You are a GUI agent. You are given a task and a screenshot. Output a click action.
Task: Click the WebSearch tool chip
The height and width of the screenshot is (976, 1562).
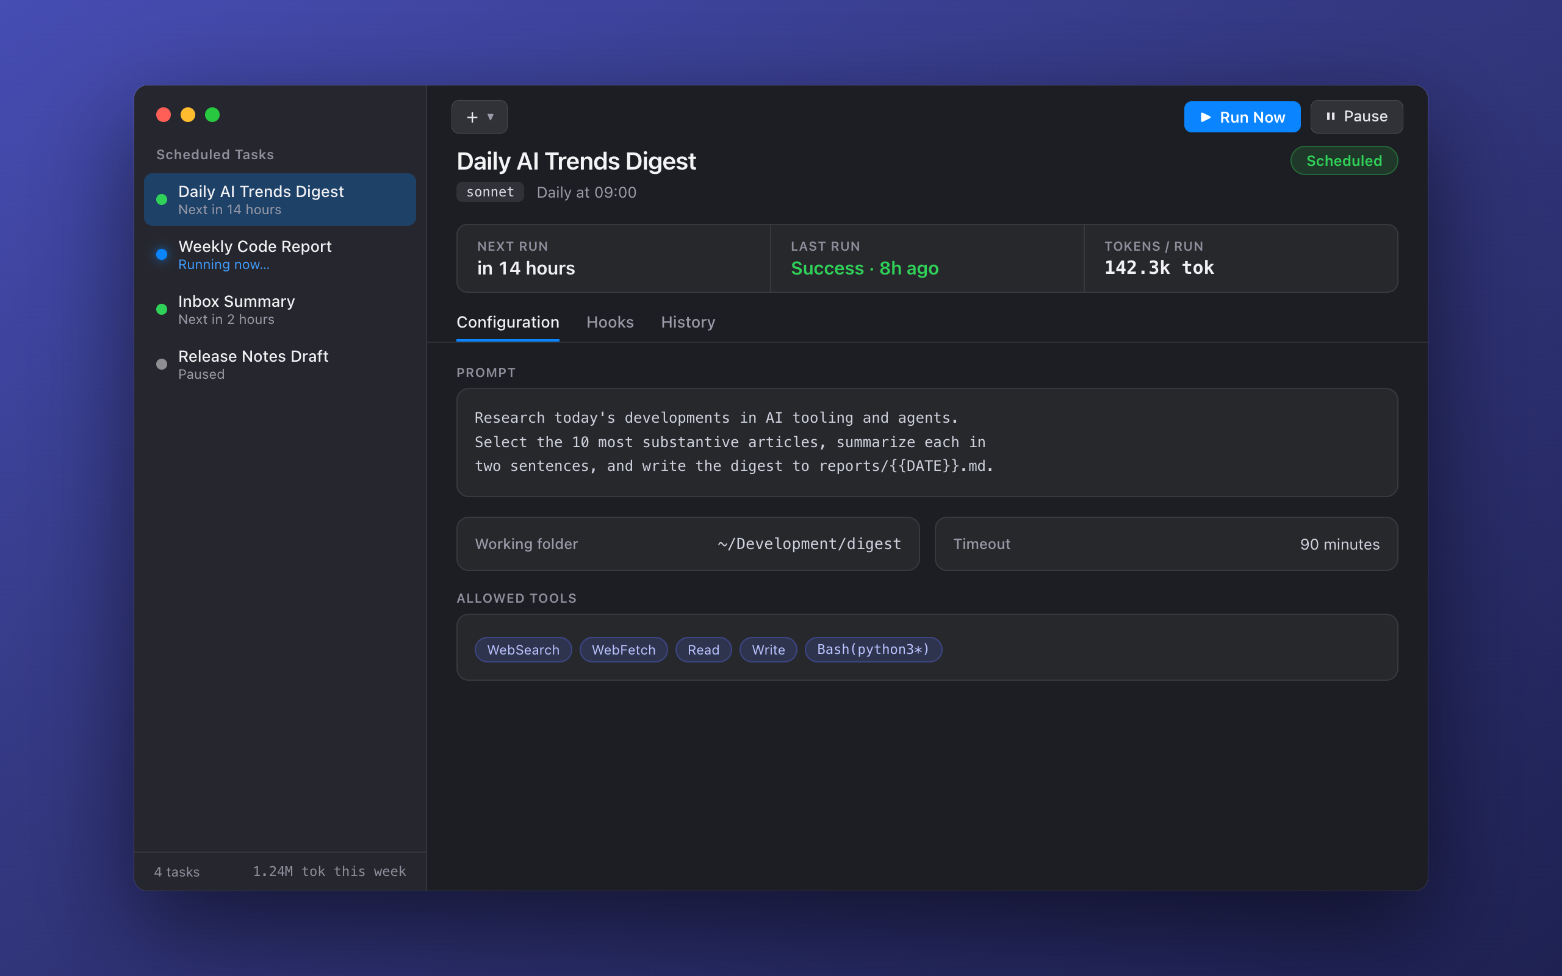click(x=524, y=650)
